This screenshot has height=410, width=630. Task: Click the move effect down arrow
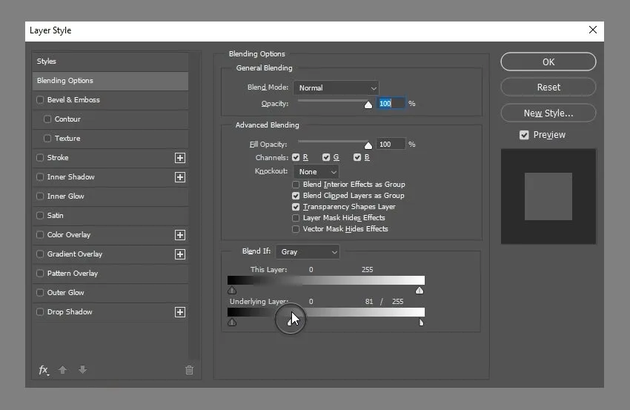coord(82,370)
